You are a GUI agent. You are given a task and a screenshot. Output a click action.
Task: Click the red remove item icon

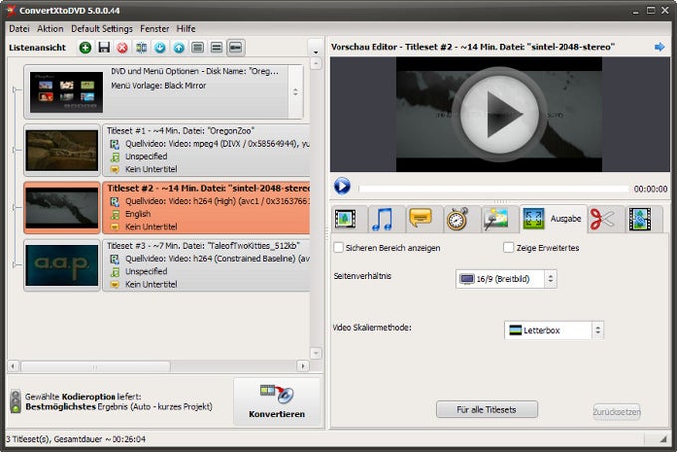[122, 47]
